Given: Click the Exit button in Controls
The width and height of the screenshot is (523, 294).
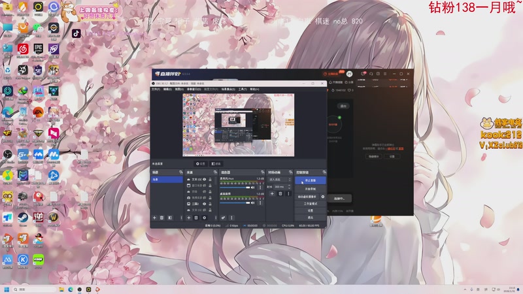Looking at the screenshot, I should 310,218.
